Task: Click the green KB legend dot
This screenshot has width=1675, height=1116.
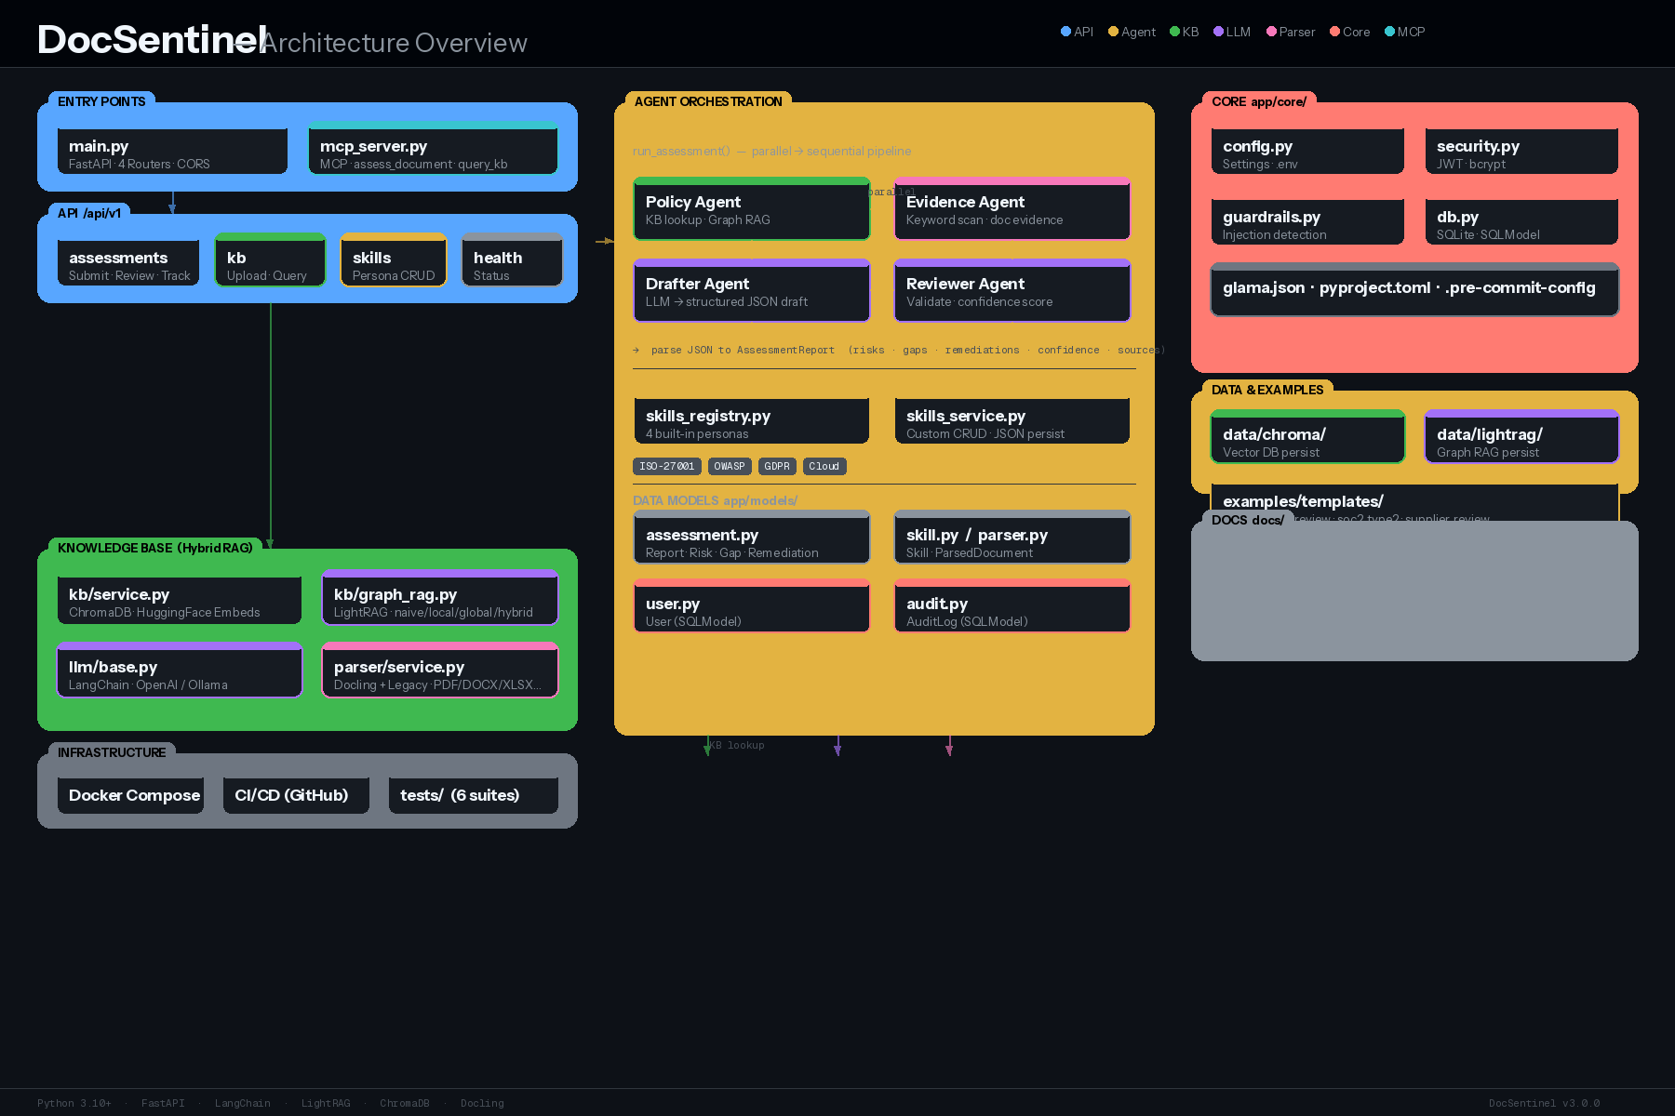Action: coord(1173,31)
